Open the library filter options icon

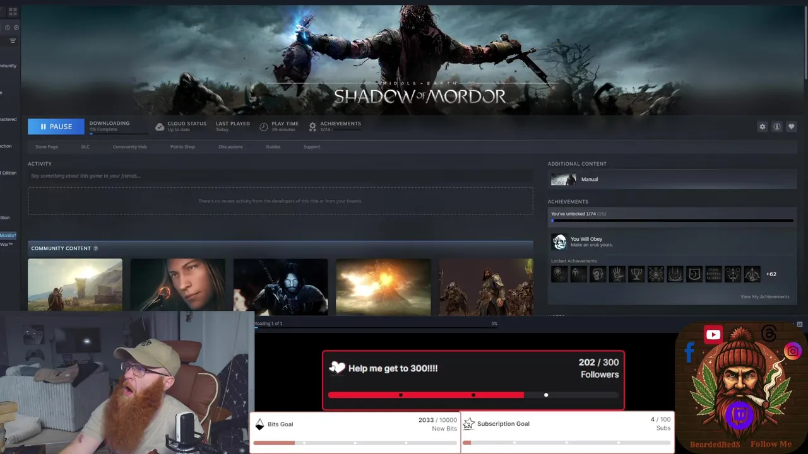[13, 41]
